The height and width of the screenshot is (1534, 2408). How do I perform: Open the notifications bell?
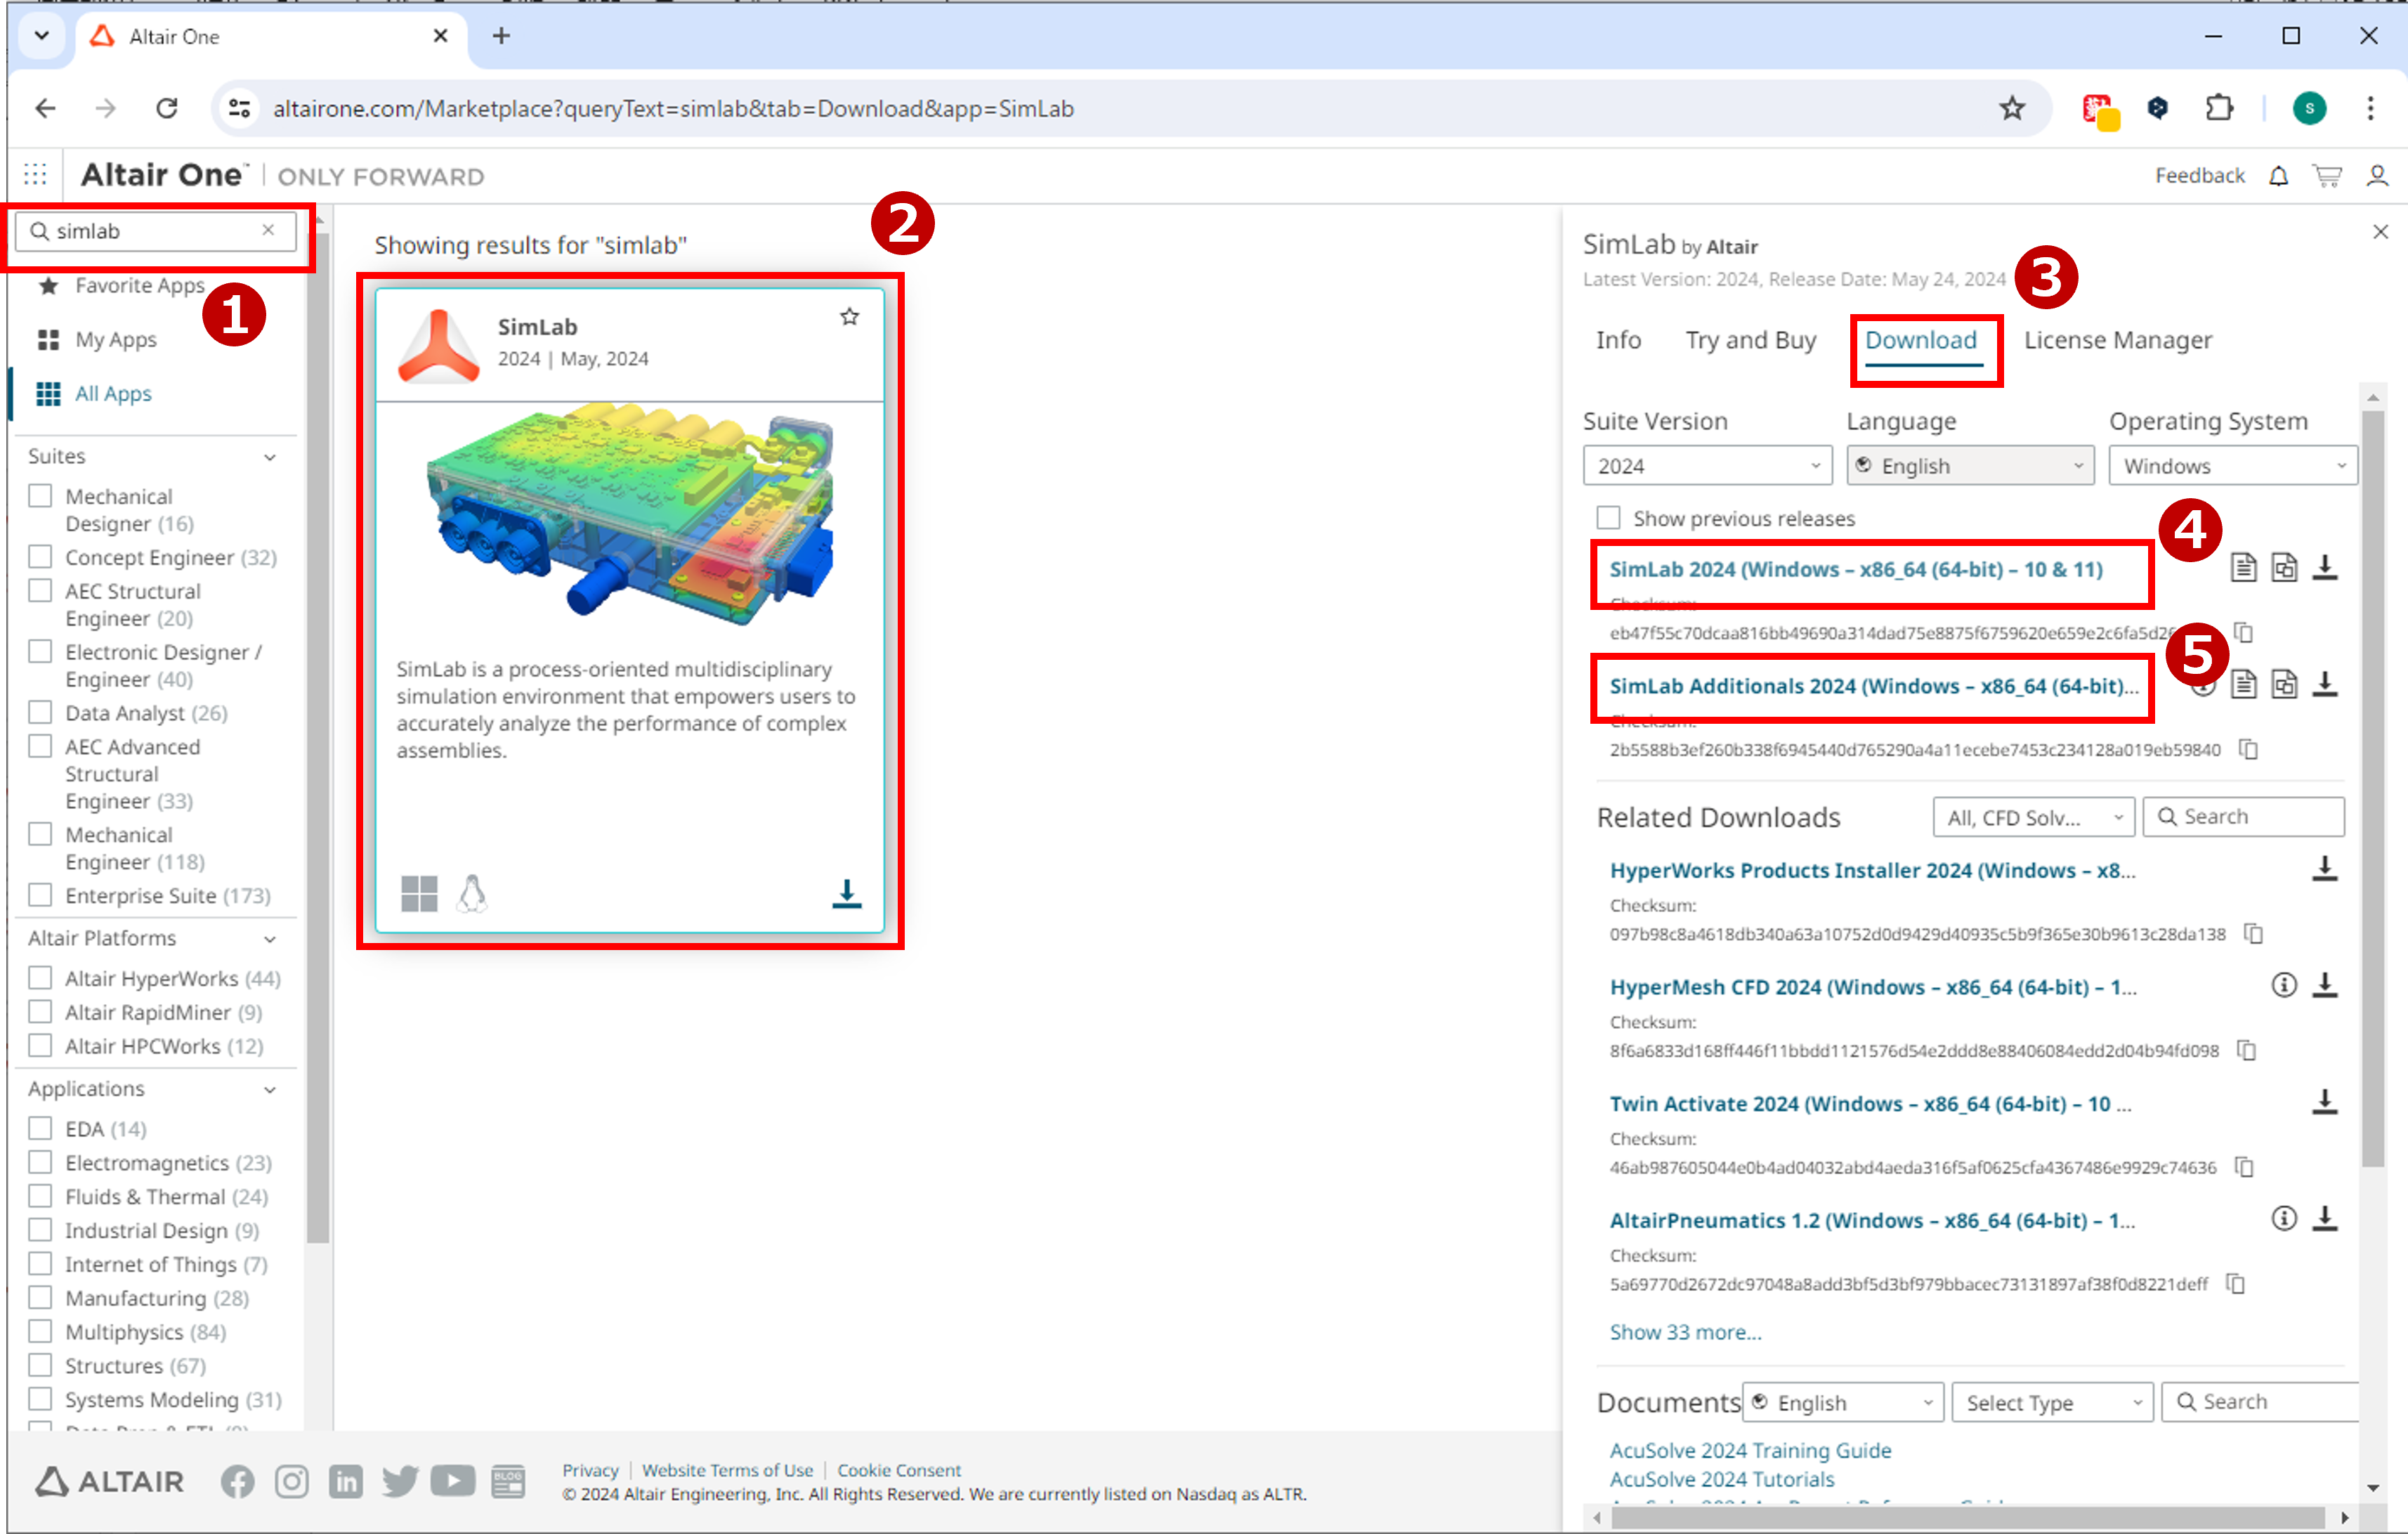[2278, 176]
